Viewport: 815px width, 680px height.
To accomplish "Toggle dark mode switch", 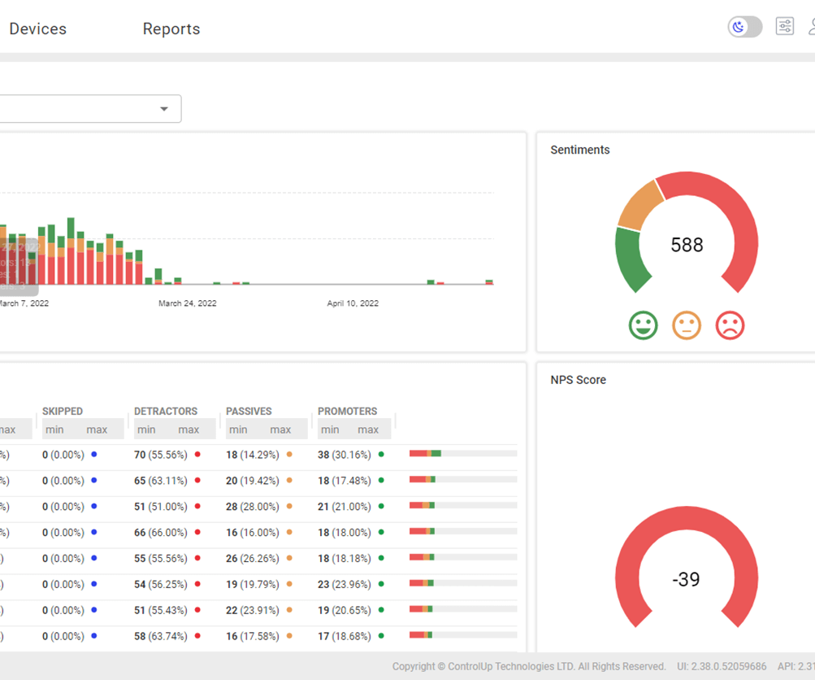I will (744, 27).
